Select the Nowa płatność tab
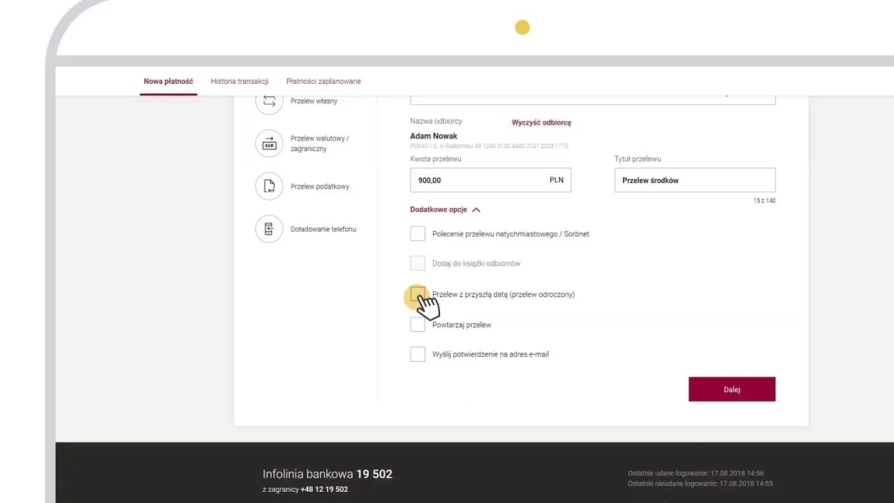 (168, 81)
